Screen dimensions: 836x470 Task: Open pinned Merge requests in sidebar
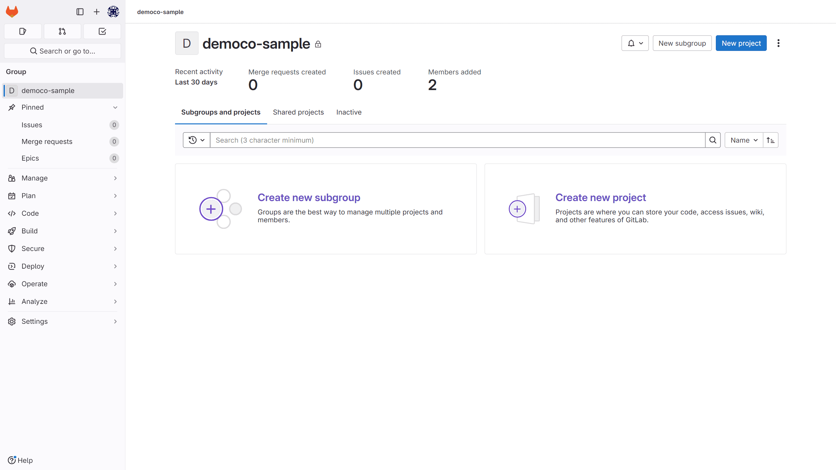pyautogui.click(x=62, y=142)
